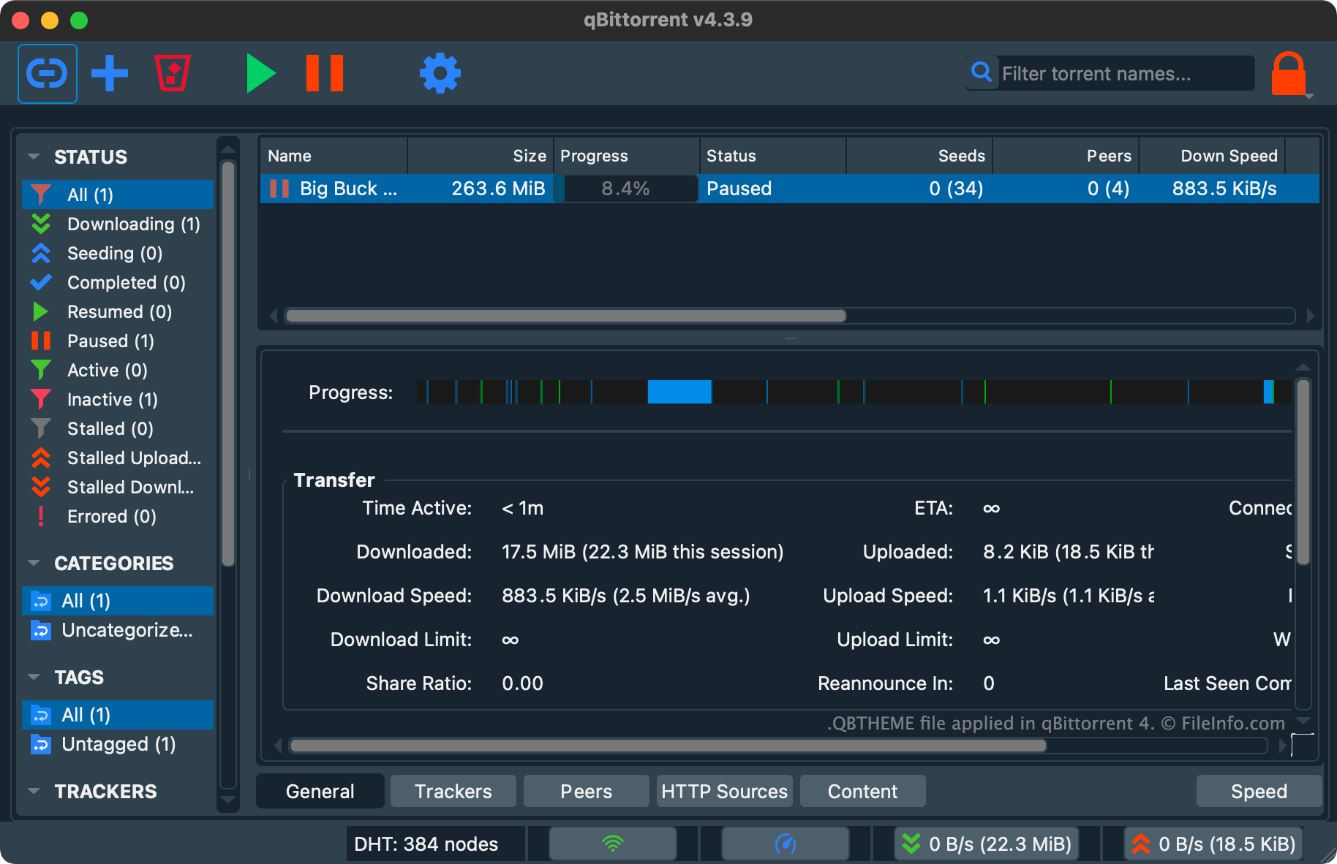Select the Stalled (0) status filter

(x=118, y=428)
